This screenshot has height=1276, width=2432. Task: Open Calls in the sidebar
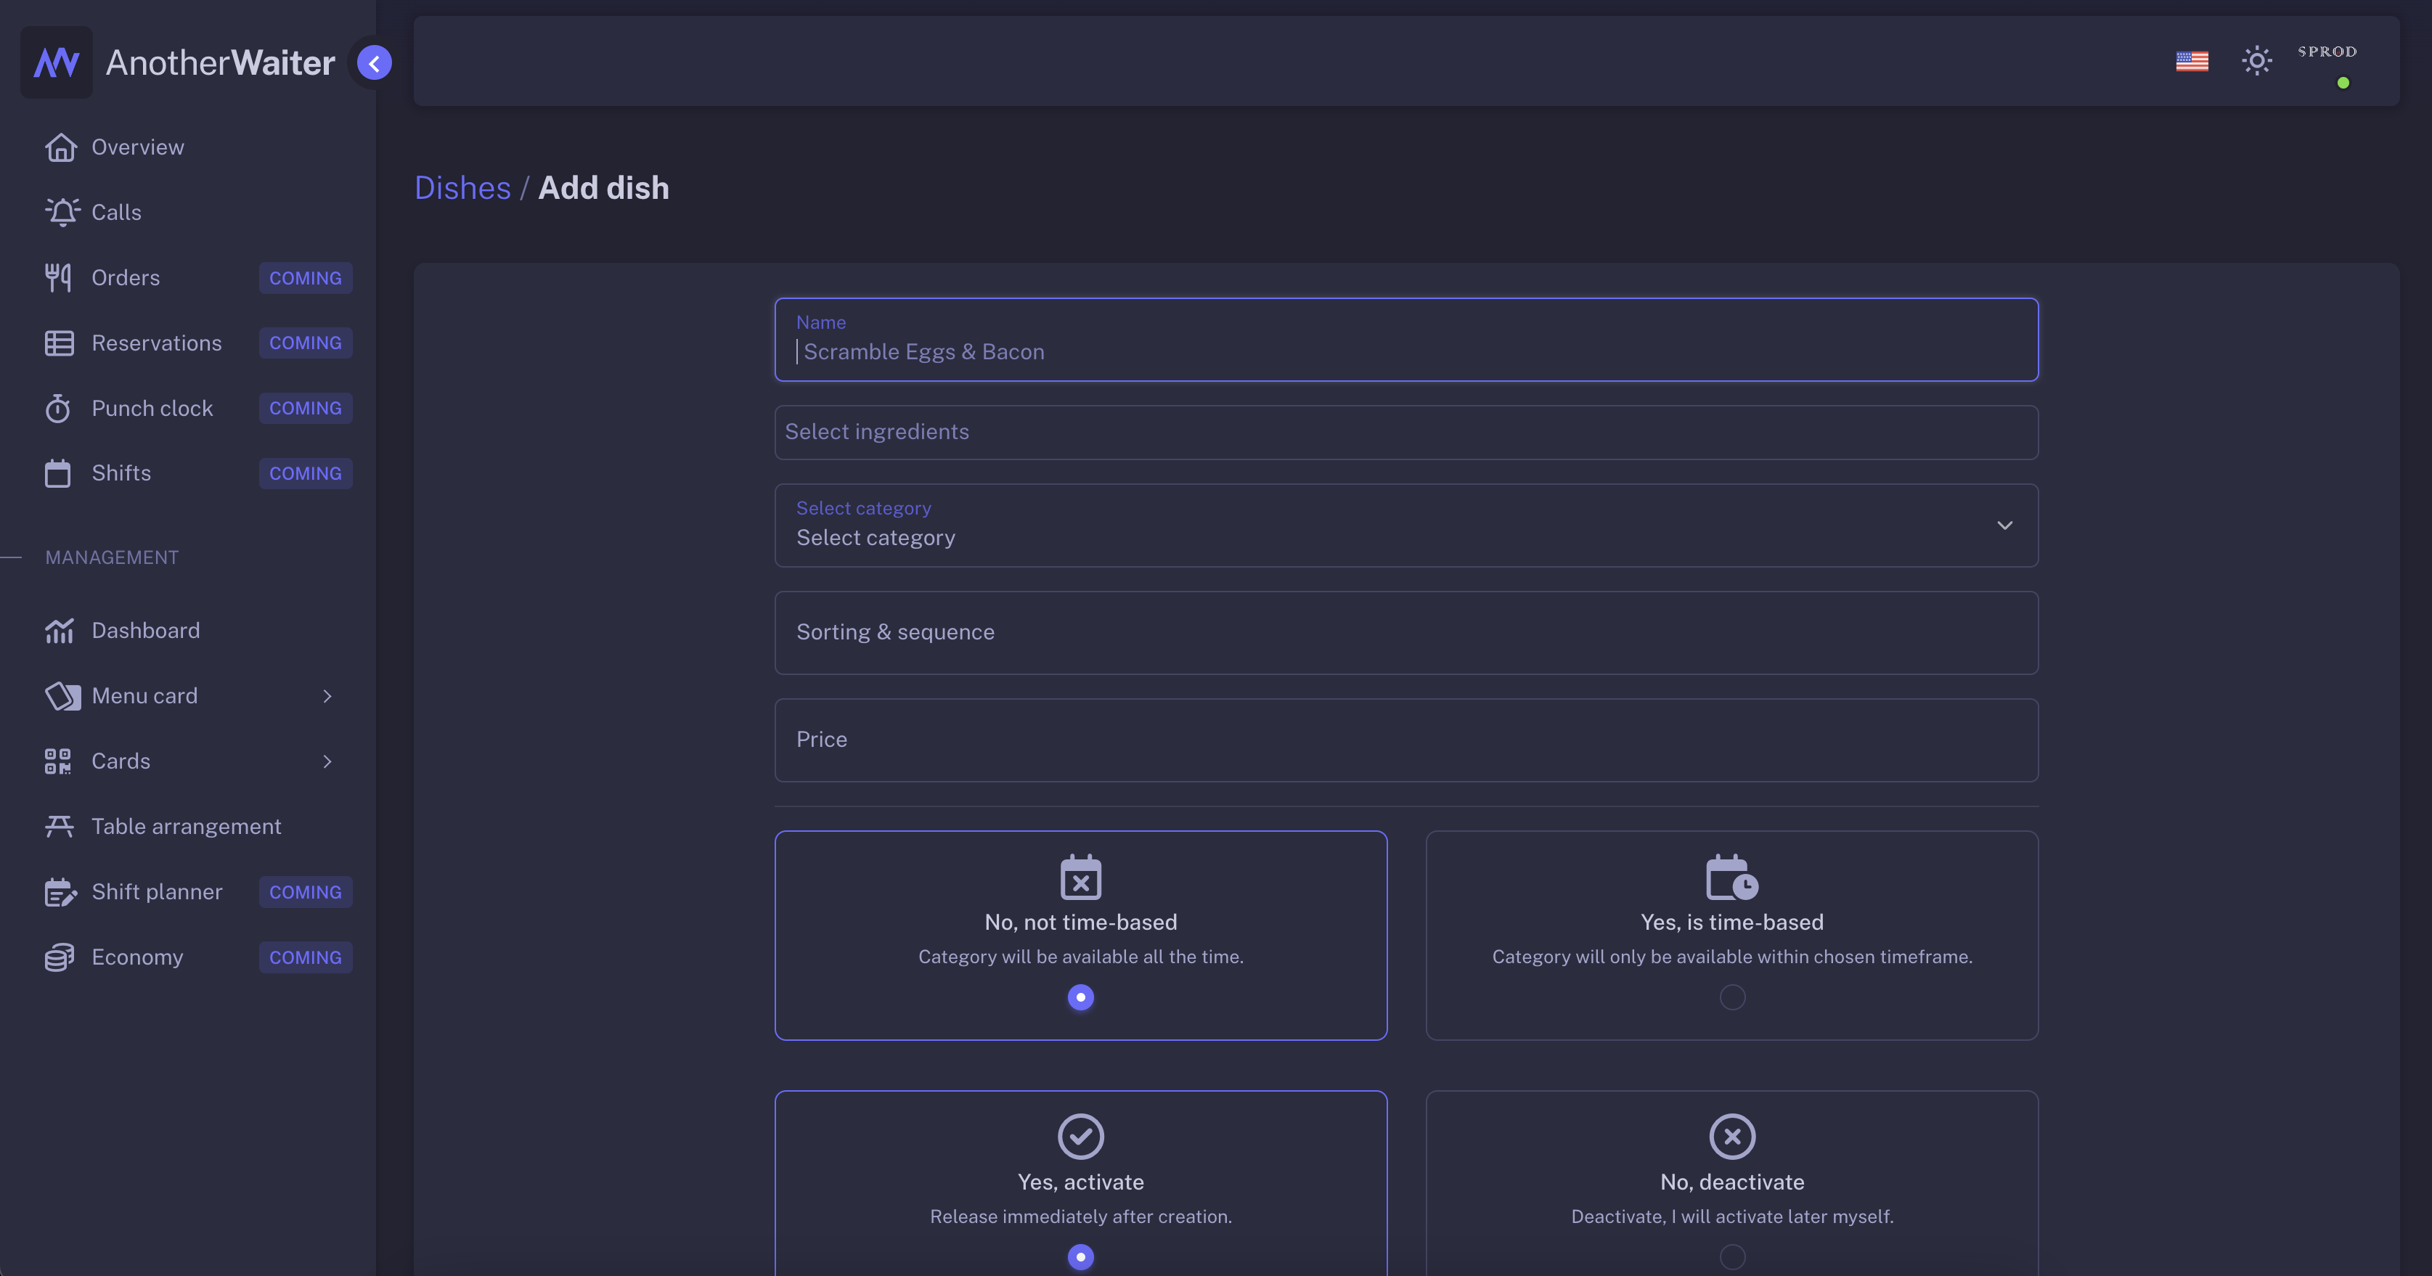[116, 213]
